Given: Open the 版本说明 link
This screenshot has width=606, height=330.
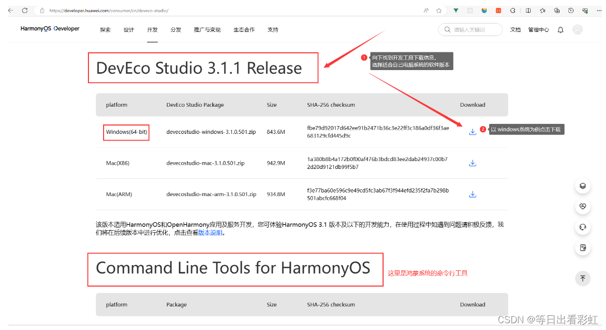Looking at the screenshot, I should (210, 233).
